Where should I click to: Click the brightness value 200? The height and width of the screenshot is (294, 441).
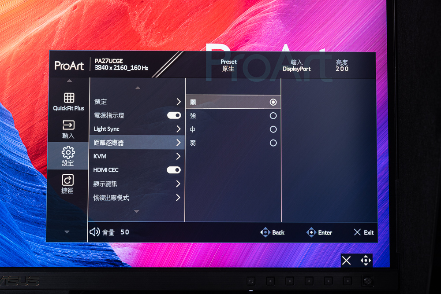[x=342, y=69]
